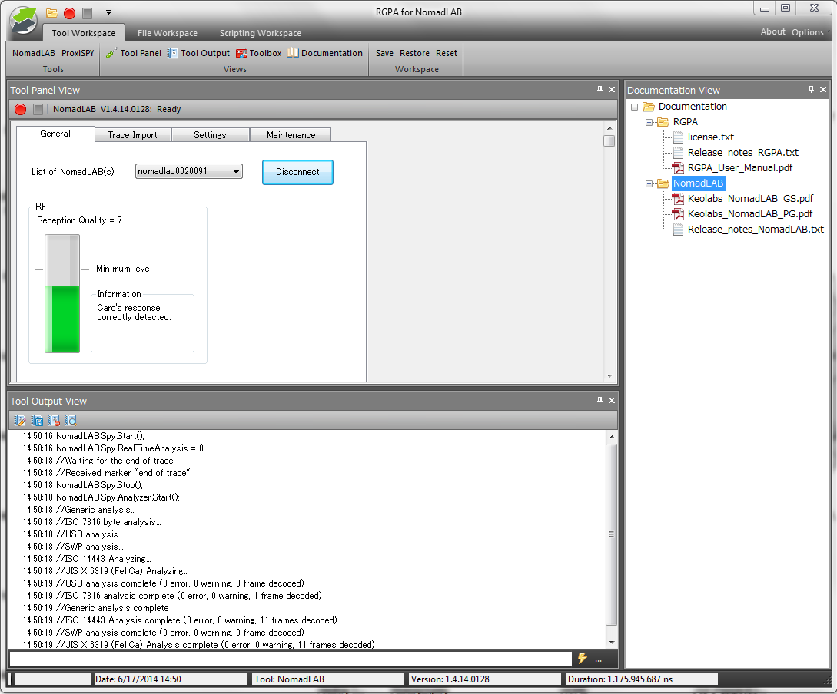The image size is (837, 694).
Task: Select the Documentation root folder label
Action: click(693, 107)
